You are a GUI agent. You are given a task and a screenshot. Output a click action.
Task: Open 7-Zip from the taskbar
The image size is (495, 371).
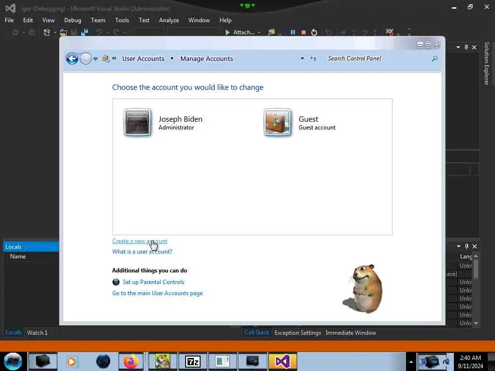coord(192,361)
